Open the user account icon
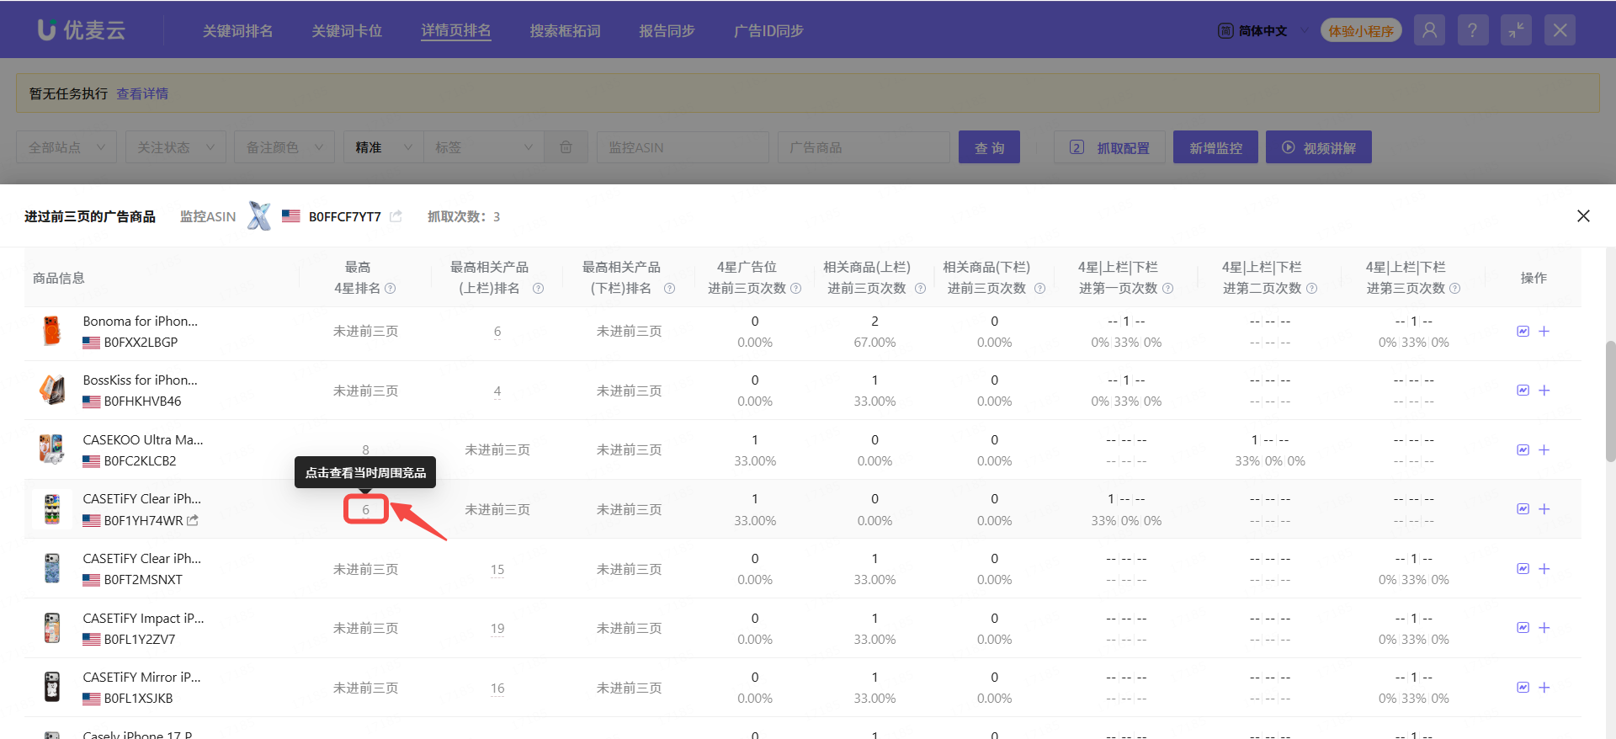 point(1429,30)
